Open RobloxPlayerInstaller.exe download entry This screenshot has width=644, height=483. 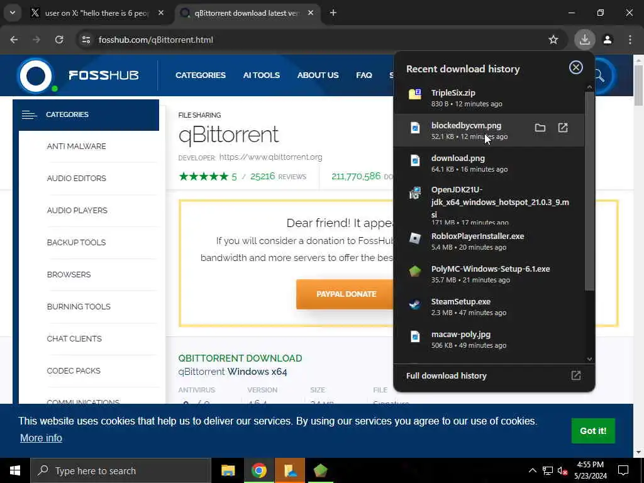point(489,241)
